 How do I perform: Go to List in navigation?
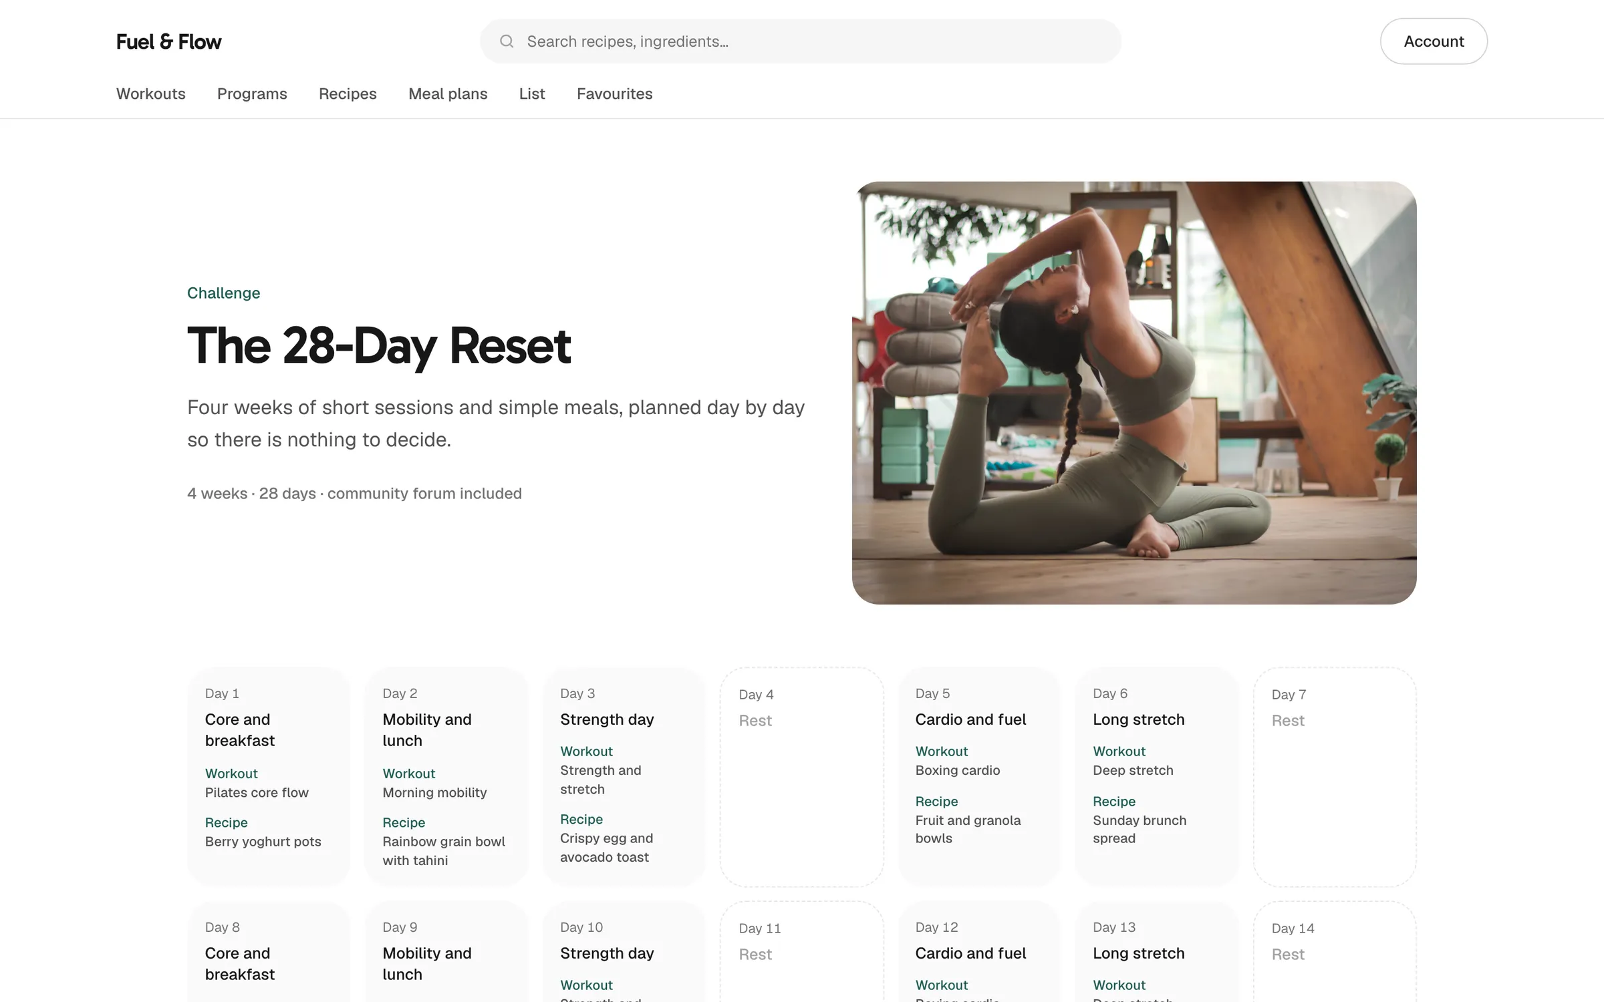532,94
